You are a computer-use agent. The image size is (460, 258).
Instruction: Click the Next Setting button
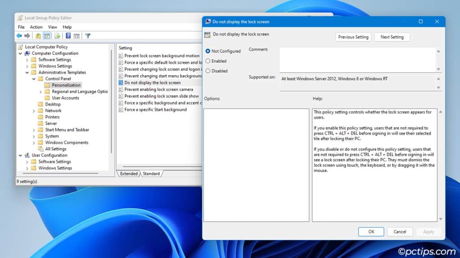[x=392, y=37]
